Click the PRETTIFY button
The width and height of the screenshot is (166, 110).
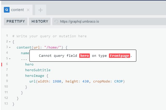(x=16, y=21)
